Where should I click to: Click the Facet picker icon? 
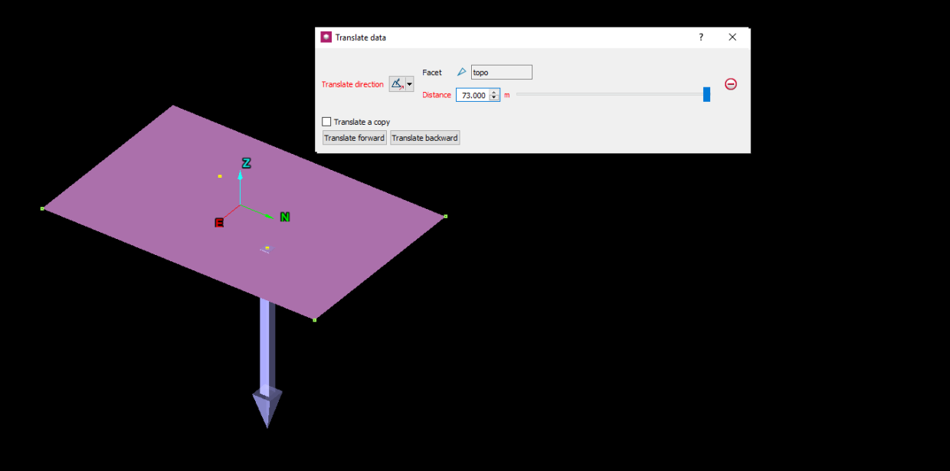pyautogui.click(x=462, y=72)
